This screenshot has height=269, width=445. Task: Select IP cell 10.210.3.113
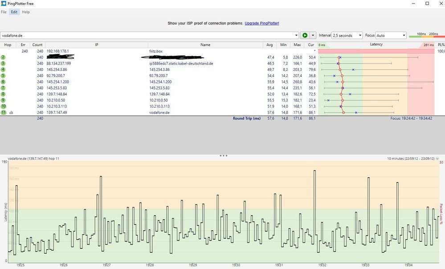[57, 106]
